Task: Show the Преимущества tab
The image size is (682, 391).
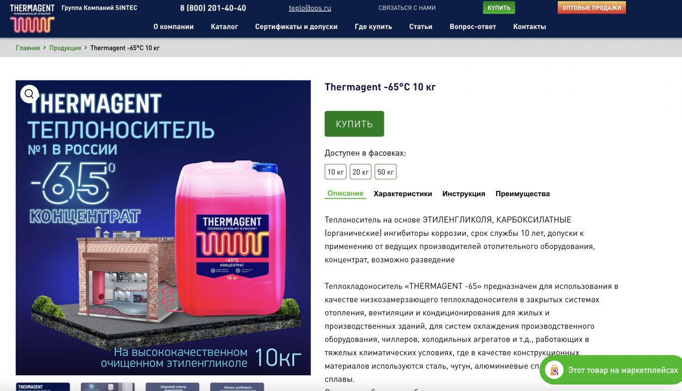Action: (523, 193)
